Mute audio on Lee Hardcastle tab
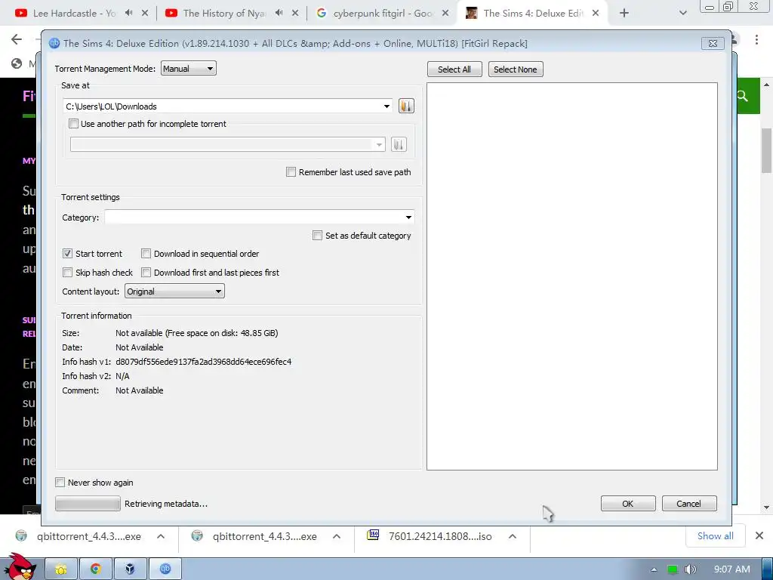The width and height of the screenshot is (773, 580). pos(128,14)
